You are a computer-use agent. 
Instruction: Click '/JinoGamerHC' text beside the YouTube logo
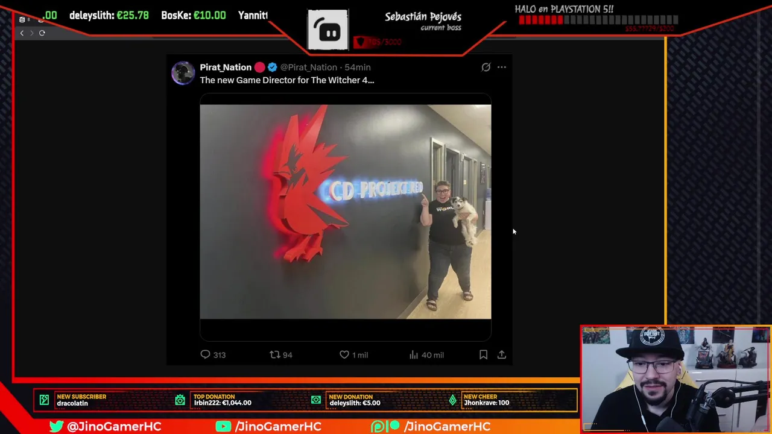[x=278, y=426]
